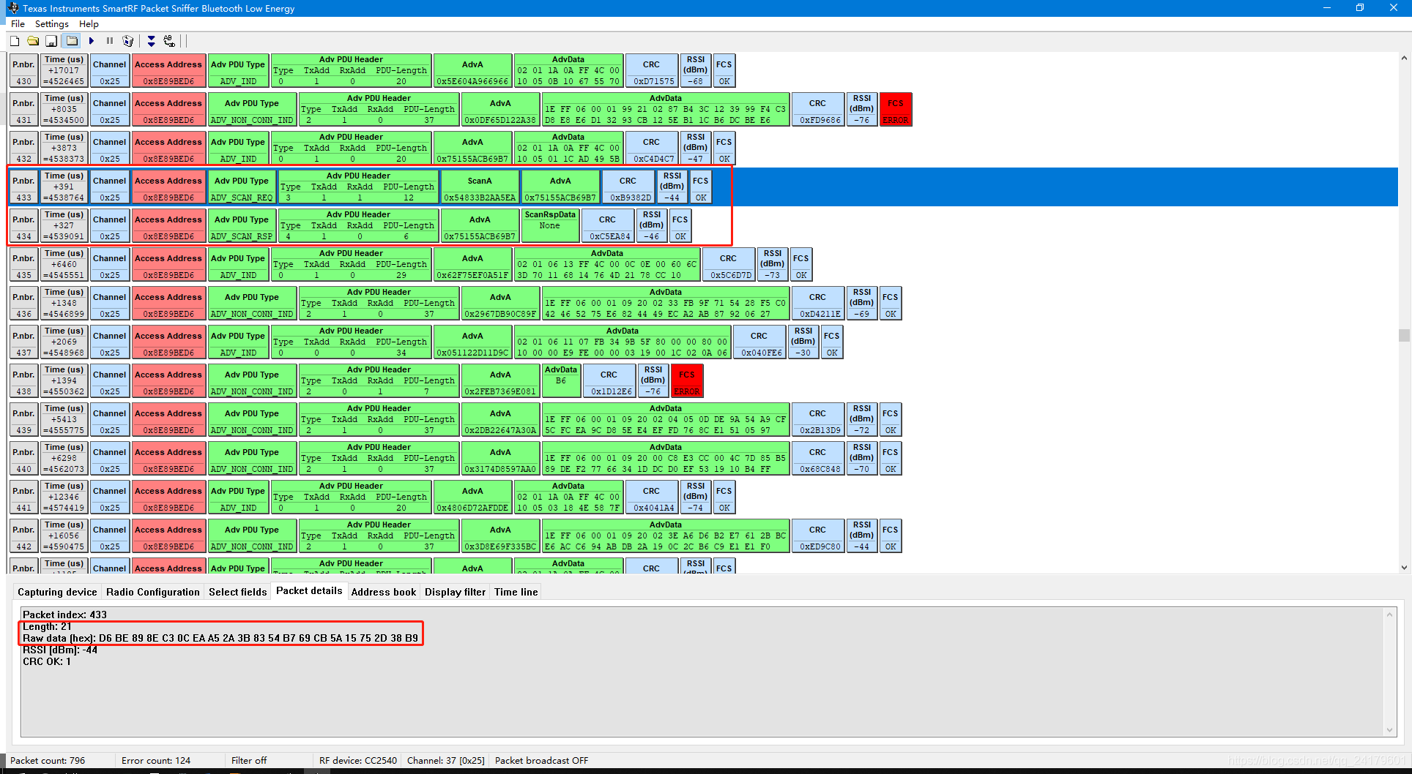The image size is (1412, 774).
Task: Click CRC OK: 1 line in details
Action: point(47,661)
